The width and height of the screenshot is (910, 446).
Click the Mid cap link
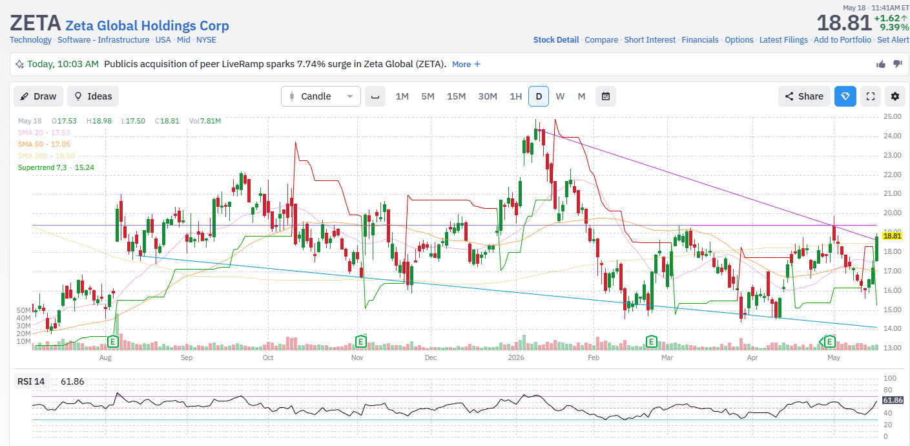coord(183,40)
